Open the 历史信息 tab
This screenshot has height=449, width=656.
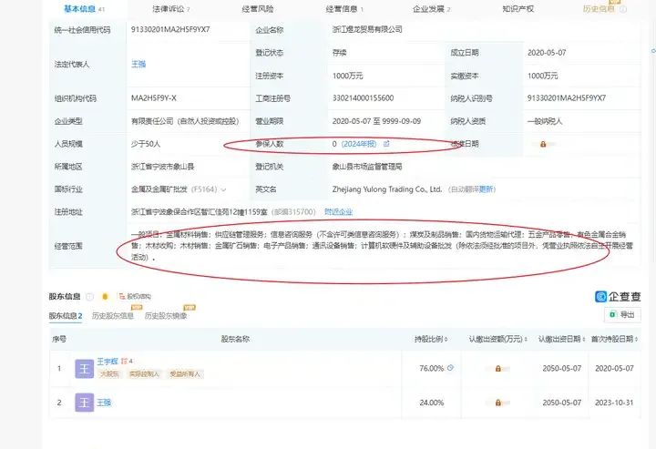click(599, 9)
